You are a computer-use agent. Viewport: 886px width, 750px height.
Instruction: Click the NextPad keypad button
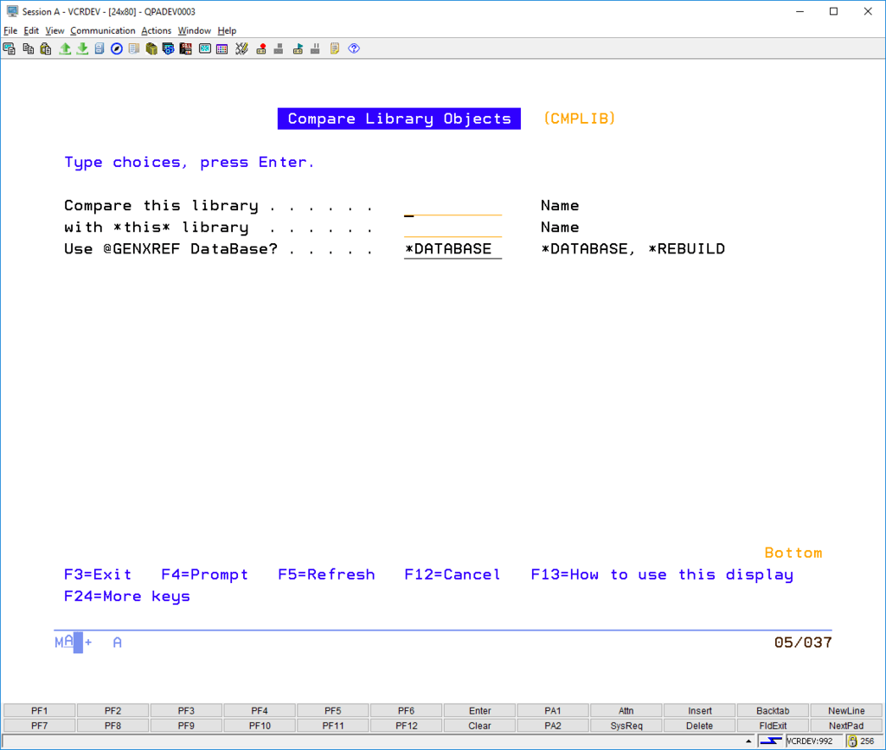tap(846, 725)
